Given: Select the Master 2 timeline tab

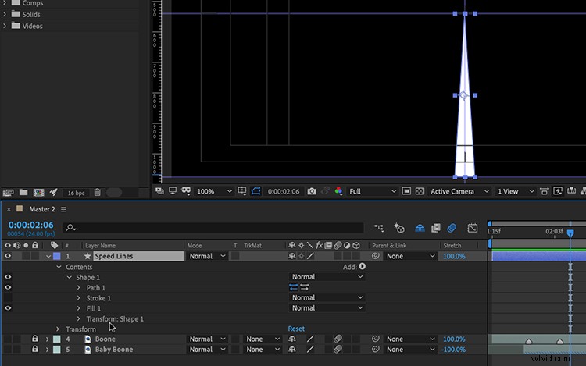Looking at the screenshot, I should click(x=42, y=209).
